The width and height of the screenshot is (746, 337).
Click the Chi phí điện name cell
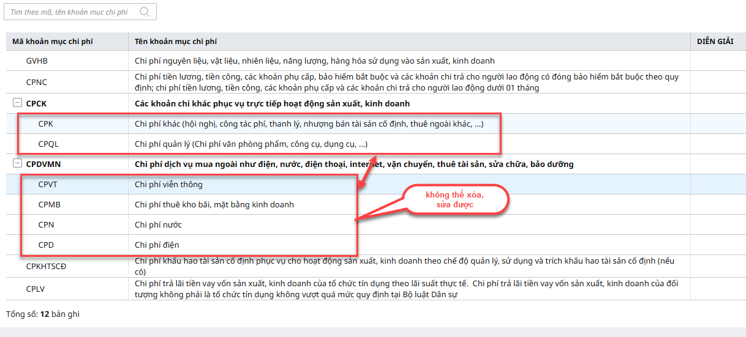[157, 245]
